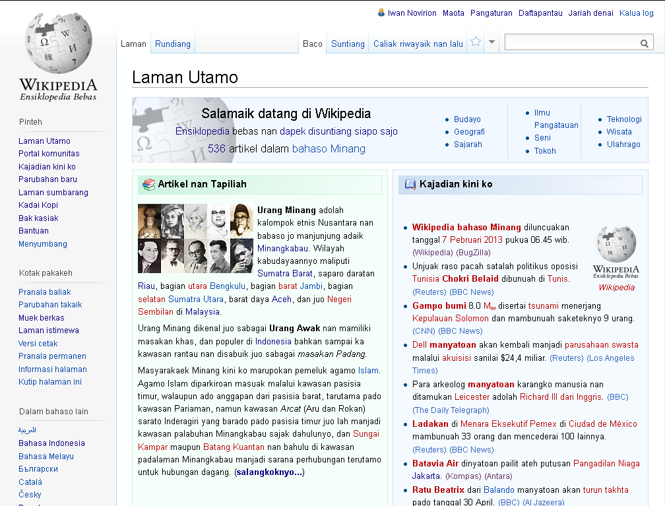Open Ilmu Pangatauan category link
This screenshot has width=665, height=506.
click(556, 119)
